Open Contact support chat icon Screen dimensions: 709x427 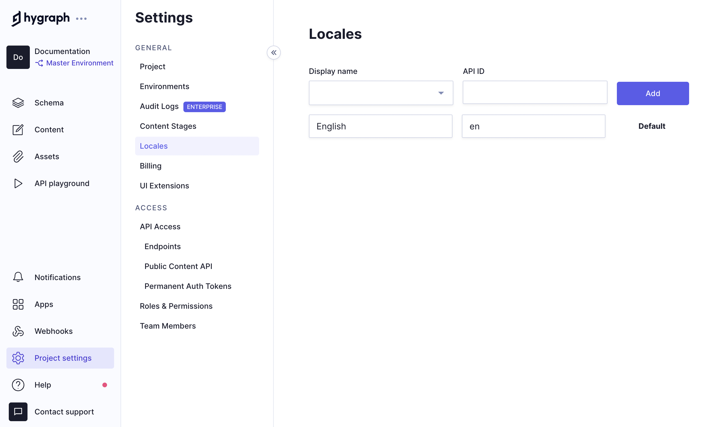[x=18, y=412]
